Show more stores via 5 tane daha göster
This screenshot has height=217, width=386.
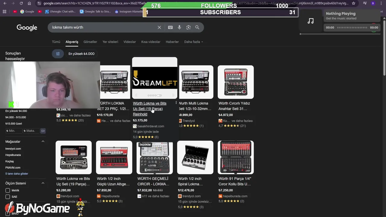(x=17, y=174)
